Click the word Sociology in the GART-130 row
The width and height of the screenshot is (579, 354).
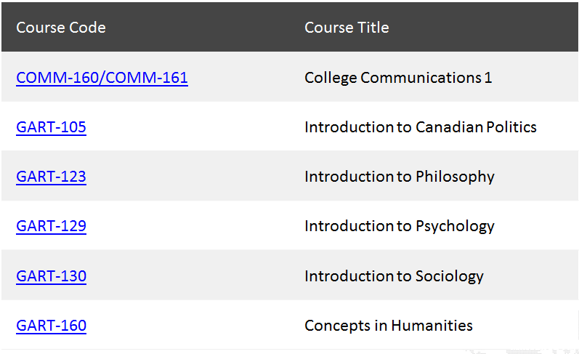[450, 276]
